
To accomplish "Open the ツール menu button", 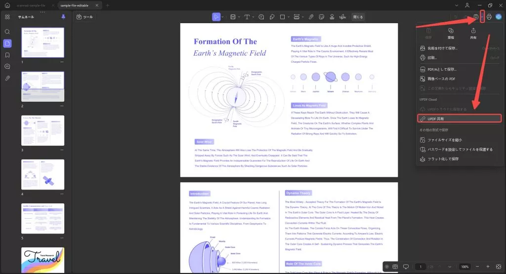I will [84, 17].
